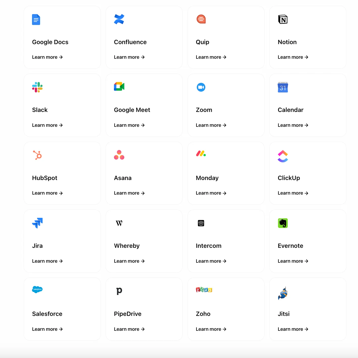Click the PipeDrive p icon
The image size is (358, 358).
coord(119,291)
